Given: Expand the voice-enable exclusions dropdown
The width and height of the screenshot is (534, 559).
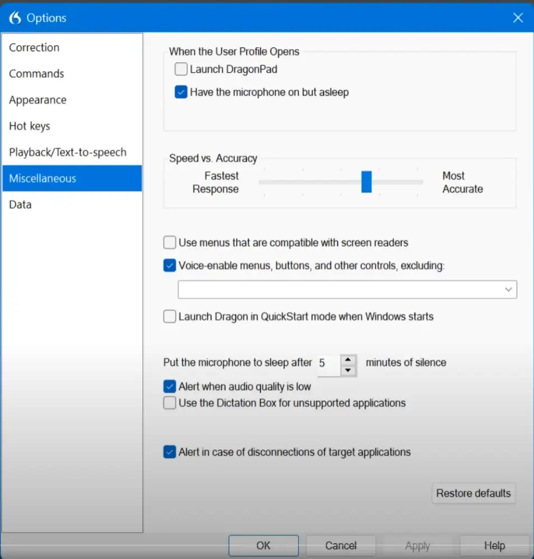Looking at the screenshot, I should click(x=508, y=290).
